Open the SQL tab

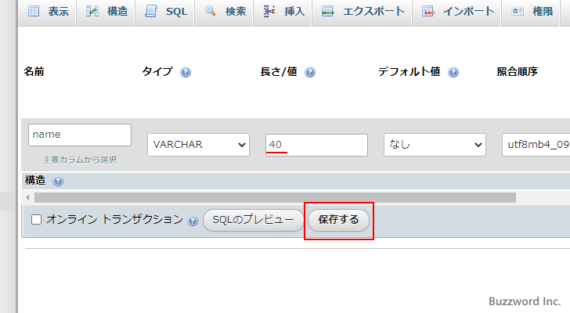click(x=166, y=12)
